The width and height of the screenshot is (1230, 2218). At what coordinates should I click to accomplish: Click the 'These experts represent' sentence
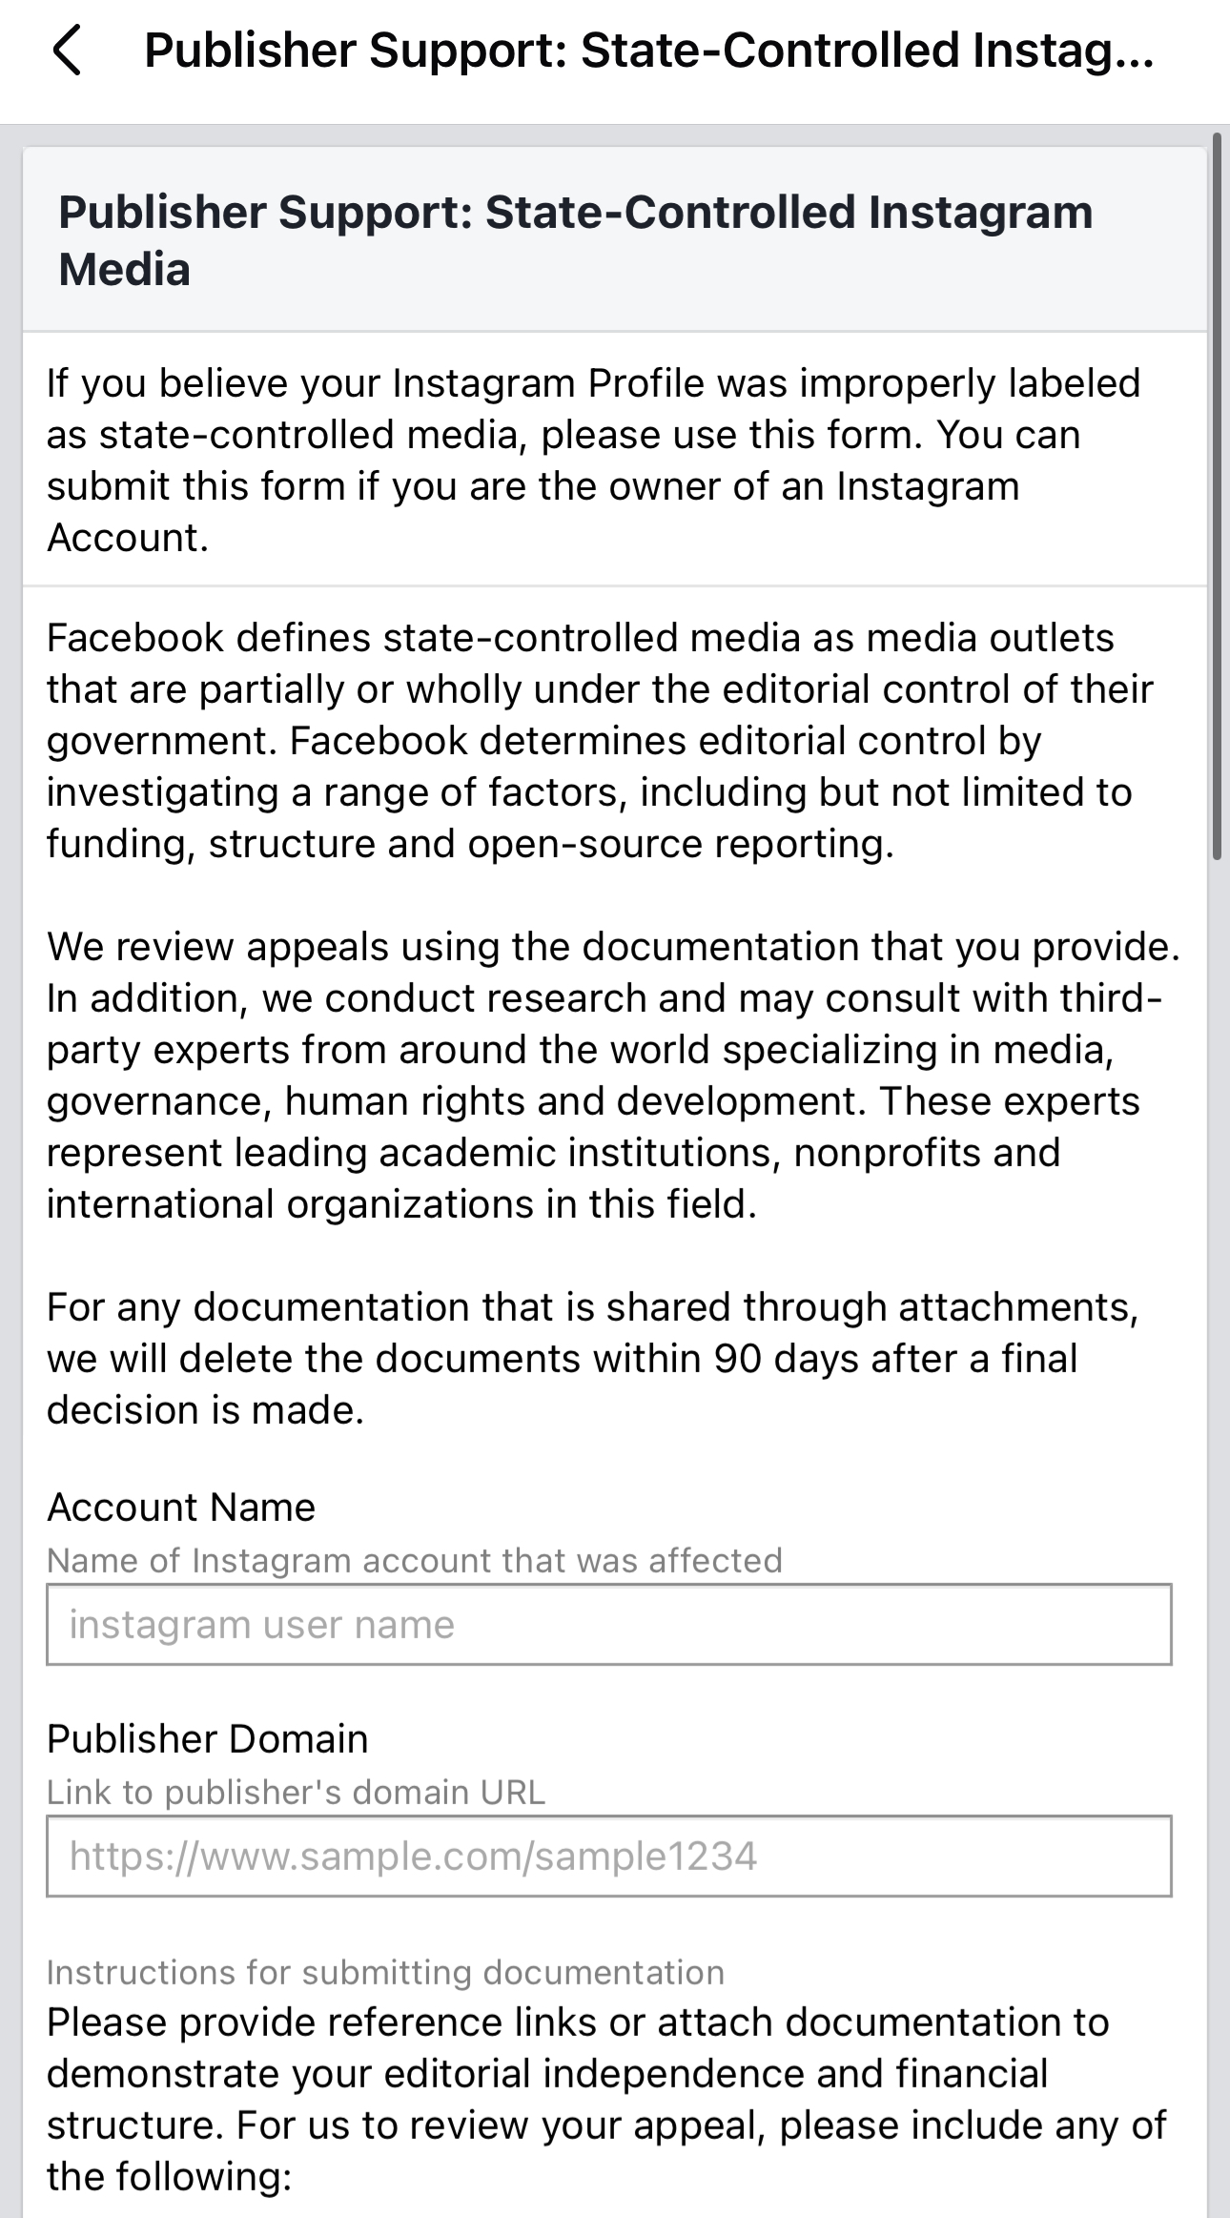point(553,1153)
